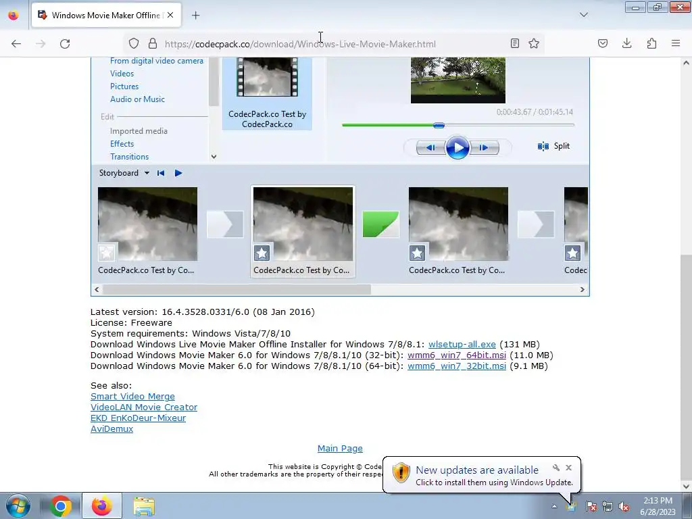Expand the tasks pane down arrow
Image resolution: width=692 pixels, height=519 pixels.
[x=214, y=157]
